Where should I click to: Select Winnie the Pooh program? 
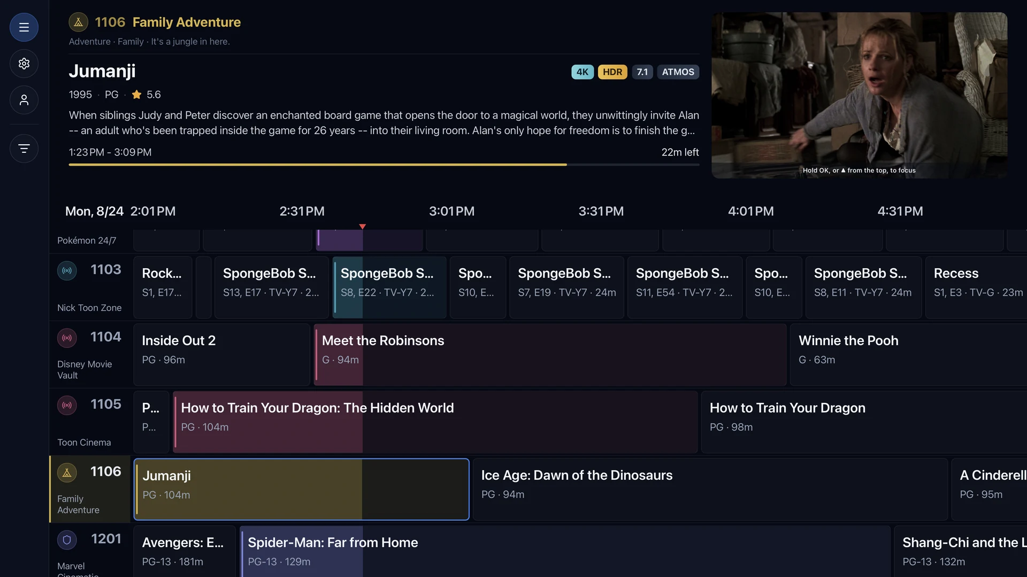(908, 355)
